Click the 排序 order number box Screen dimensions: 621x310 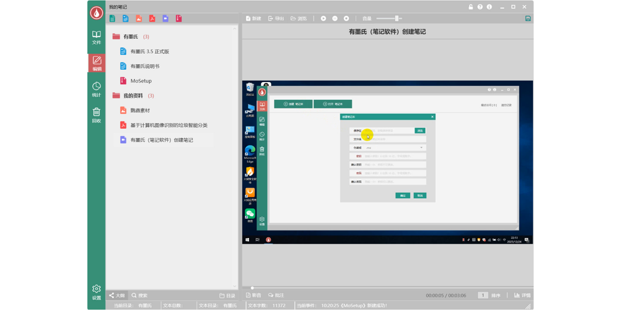(x=483, y=296)
